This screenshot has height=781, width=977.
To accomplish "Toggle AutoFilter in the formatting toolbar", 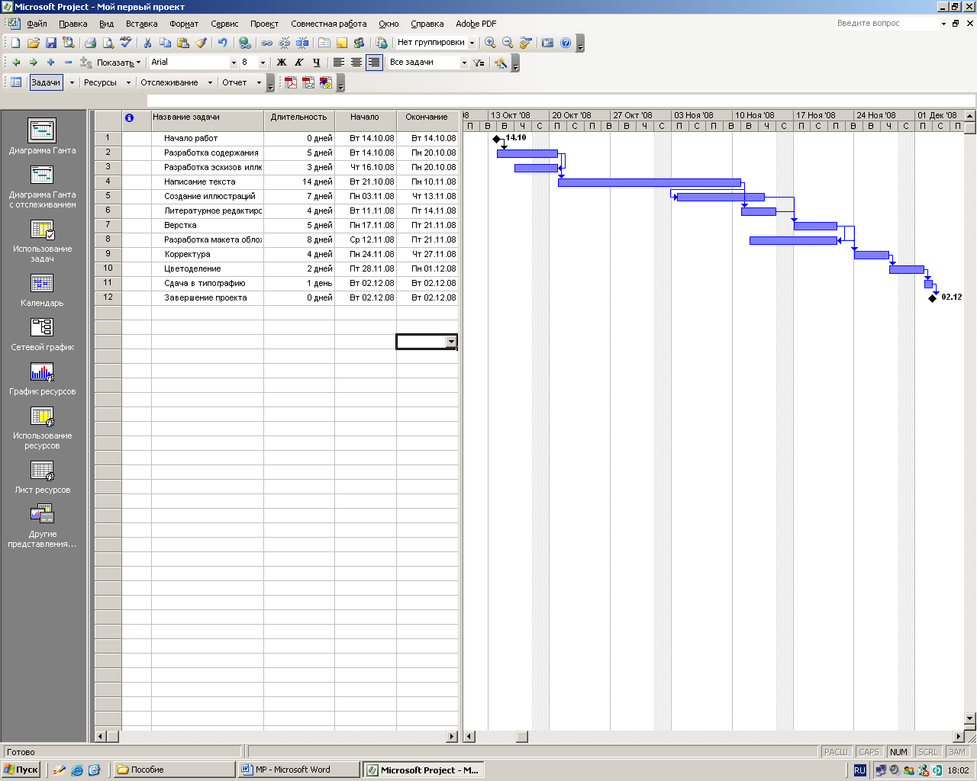I will click(x=479, y=63).
